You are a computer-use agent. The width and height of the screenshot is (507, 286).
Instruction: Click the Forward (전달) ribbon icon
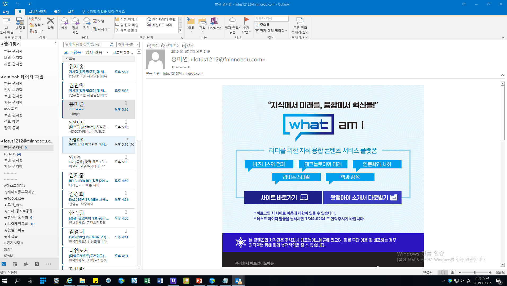[86, 23]
